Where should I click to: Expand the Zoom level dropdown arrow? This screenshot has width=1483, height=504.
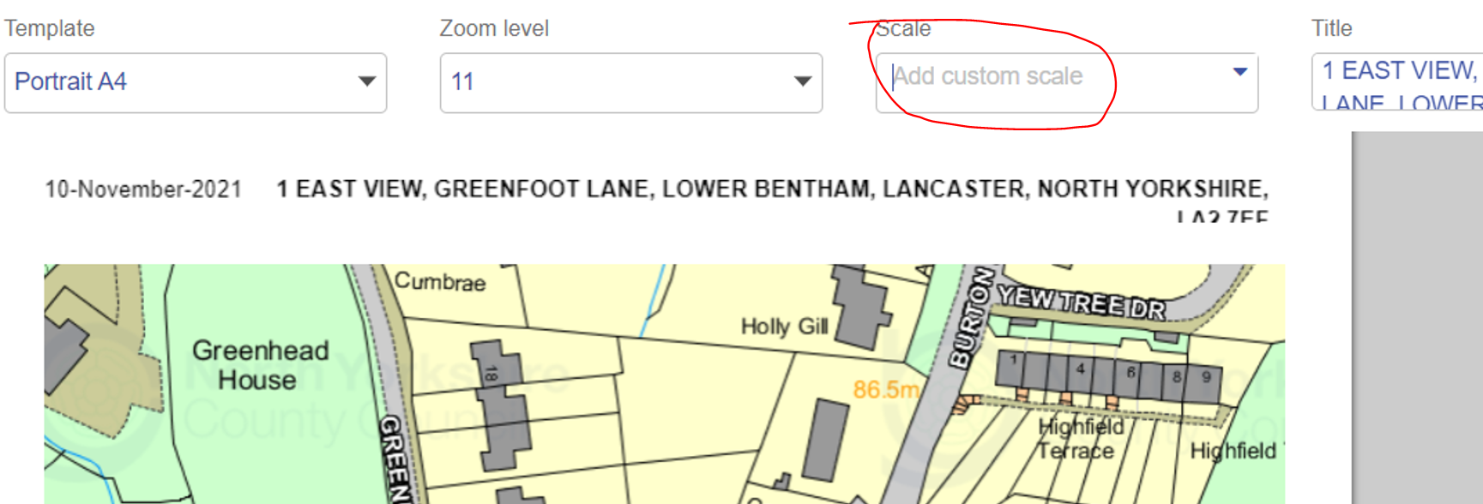(x=802, y=81)
